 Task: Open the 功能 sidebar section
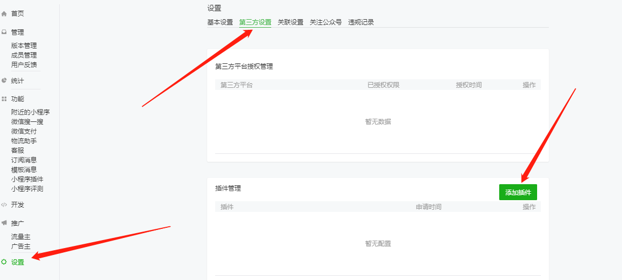point(18,99)
